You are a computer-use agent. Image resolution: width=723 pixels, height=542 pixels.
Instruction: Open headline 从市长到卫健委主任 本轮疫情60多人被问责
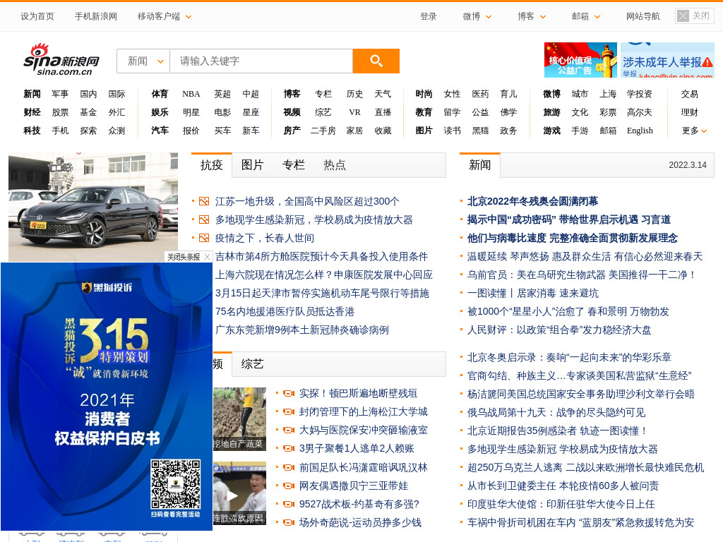[563, 486]
